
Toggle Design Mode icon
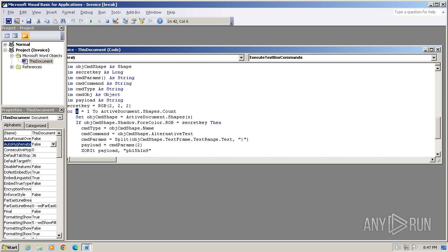(x=115, y=21)
